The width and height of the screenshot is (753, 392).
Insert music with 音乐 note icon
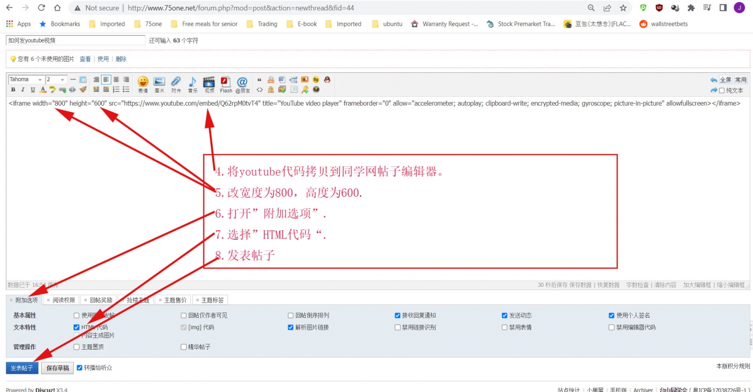pyautogui.click(x=192, y=84)
